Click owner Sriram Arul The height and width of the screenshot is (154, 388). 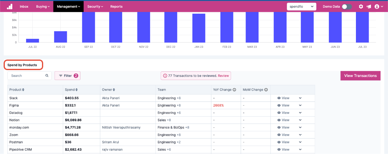click(111, 142)
